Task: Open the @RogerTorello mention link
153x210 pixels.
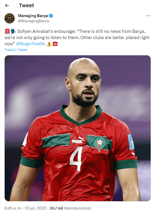Action: click(31, 44)
